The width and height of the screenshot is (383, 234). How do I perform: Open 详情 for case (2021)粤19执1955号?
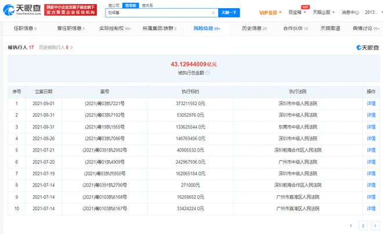tap(371, 127)
